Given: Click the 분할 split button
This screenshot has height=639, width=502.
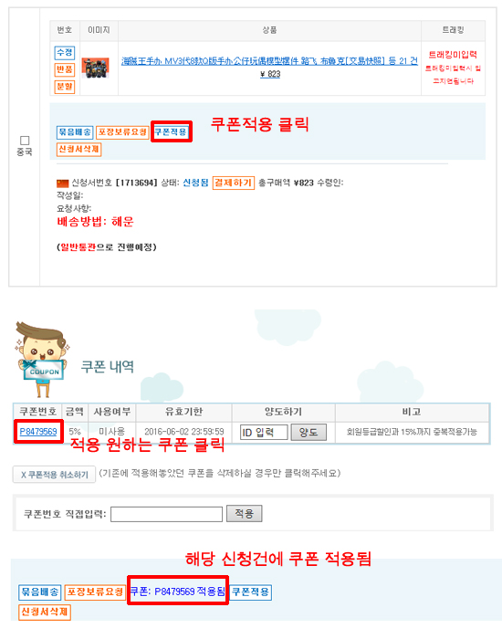Looking at the screenshot, I should [x=65, y=87].
